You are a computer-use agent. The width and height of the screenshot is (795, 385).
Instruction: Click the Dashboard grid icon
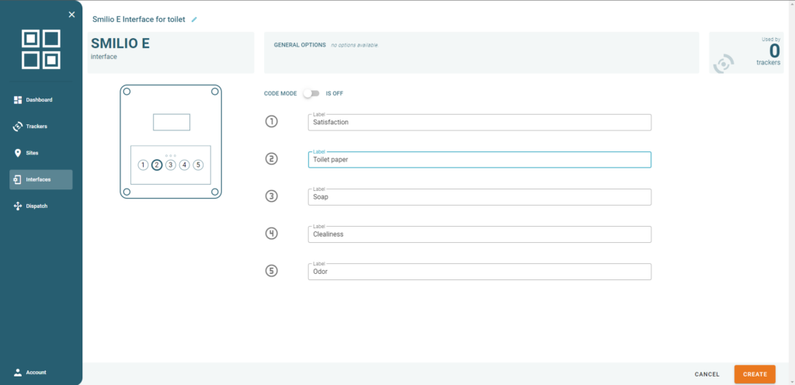18,100
